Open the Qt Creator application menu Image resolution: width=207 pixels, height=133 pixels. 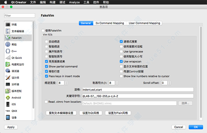click(x=19, y=2)
